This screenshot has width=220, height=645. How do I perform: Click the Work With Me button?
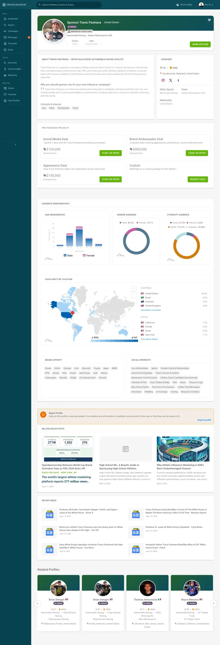pyautogui.click(x=200, y=44)
